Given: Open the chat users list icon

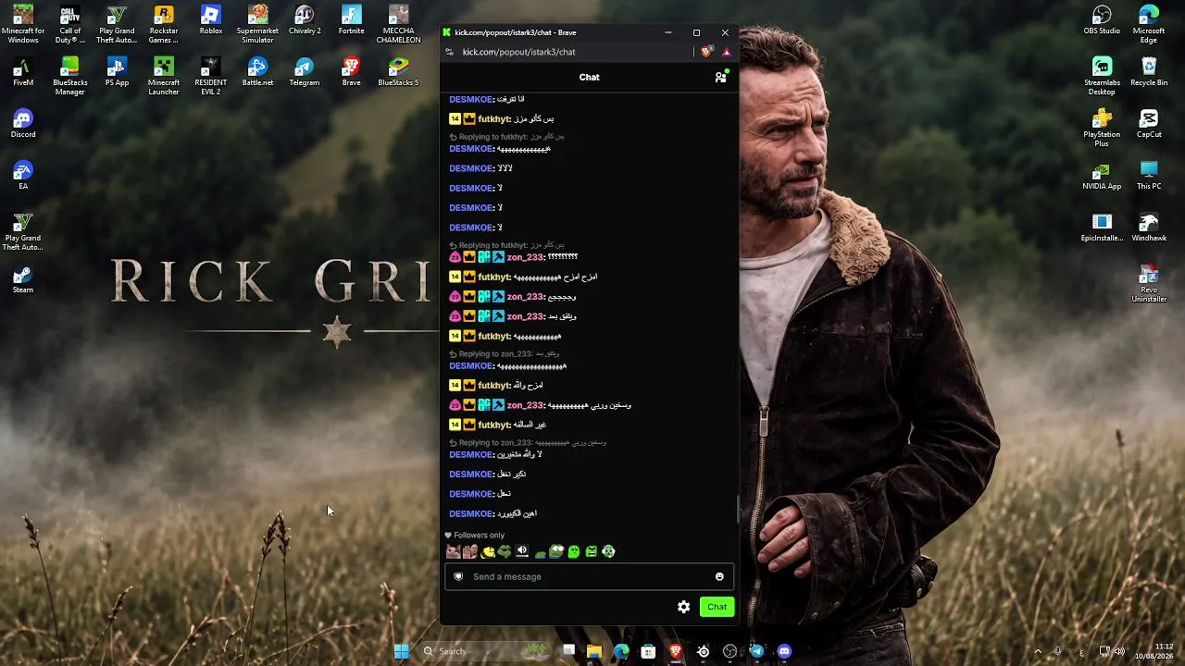Looking at the screenshot, I should pos(720,77).
